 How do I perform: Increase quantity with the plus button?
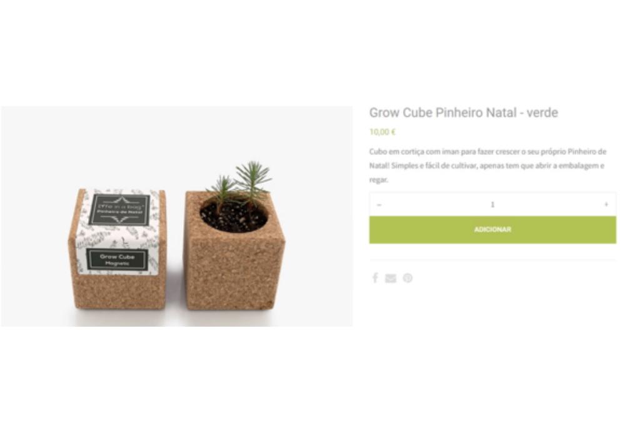(606, 205)
